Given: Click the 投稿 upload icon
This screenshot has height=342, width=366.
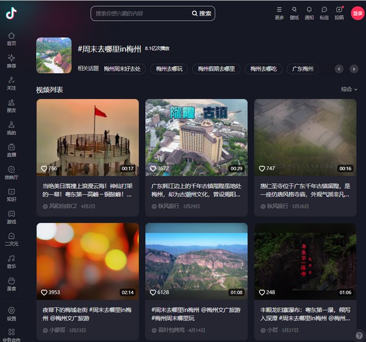Looking at the screenshot, I should click(339, 12).
